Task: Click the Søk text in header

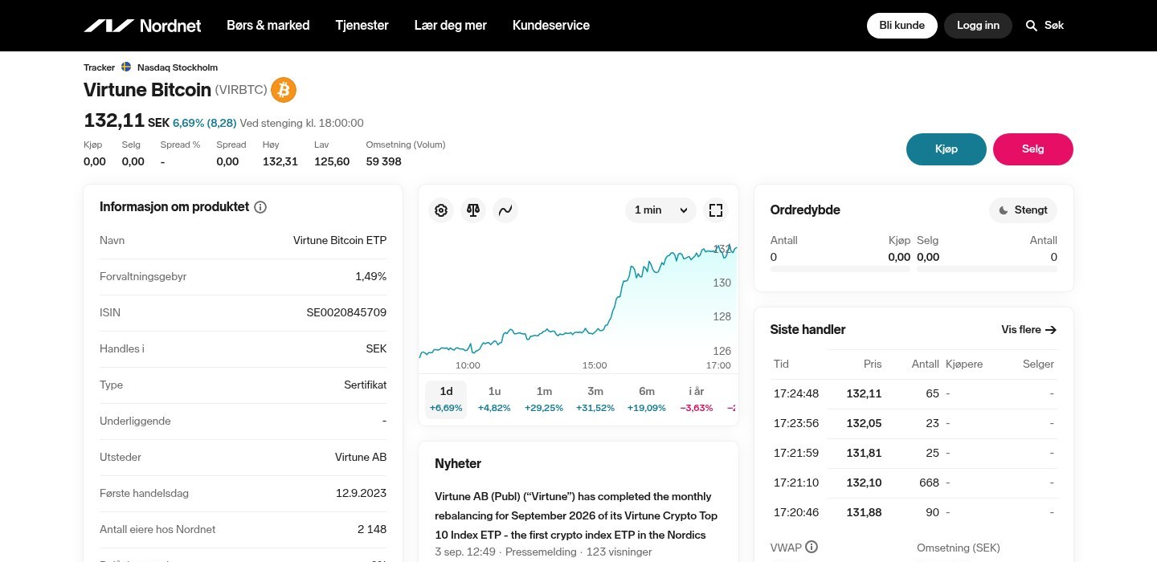Action: (x=1054, y=26)
